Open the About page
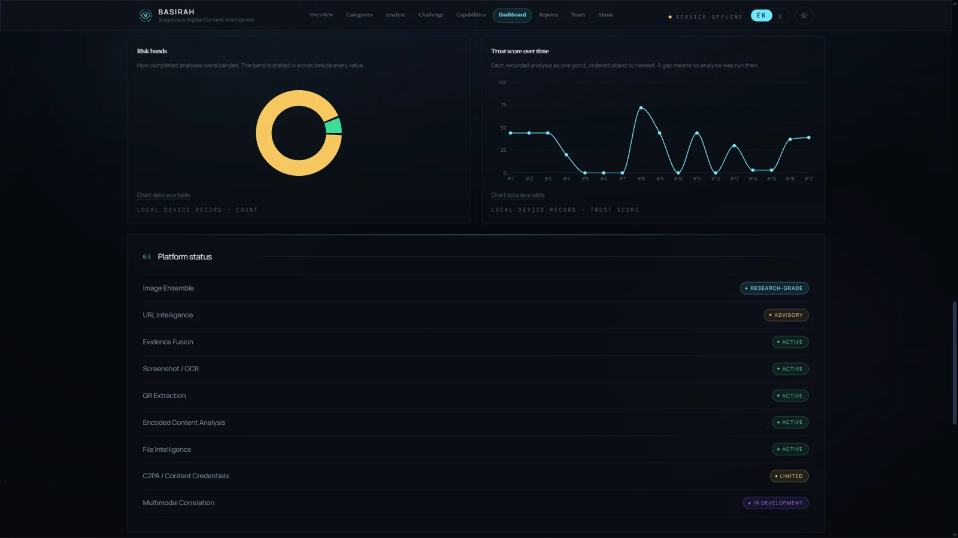The image size is (958, 538). (x=605, y=15)
